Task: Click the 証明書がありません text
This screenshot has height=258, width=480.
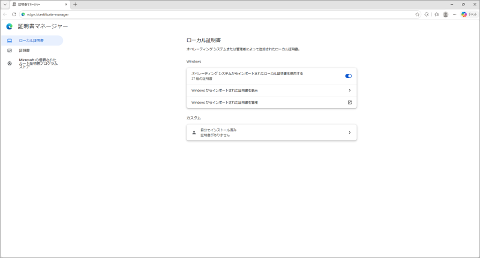Action: click(x=215, y=135)
